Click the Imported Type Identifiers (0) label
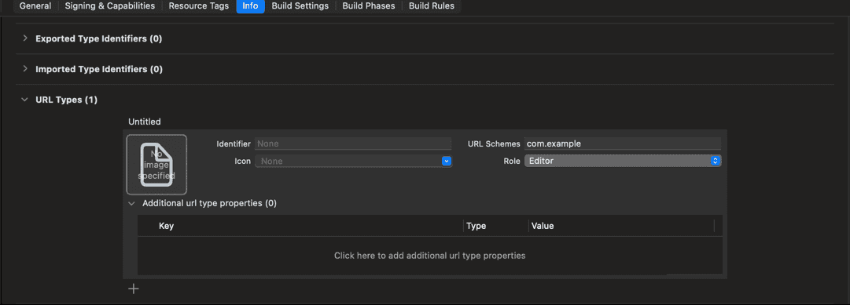The width and height of the screenshot is (850, 305). 98,69
